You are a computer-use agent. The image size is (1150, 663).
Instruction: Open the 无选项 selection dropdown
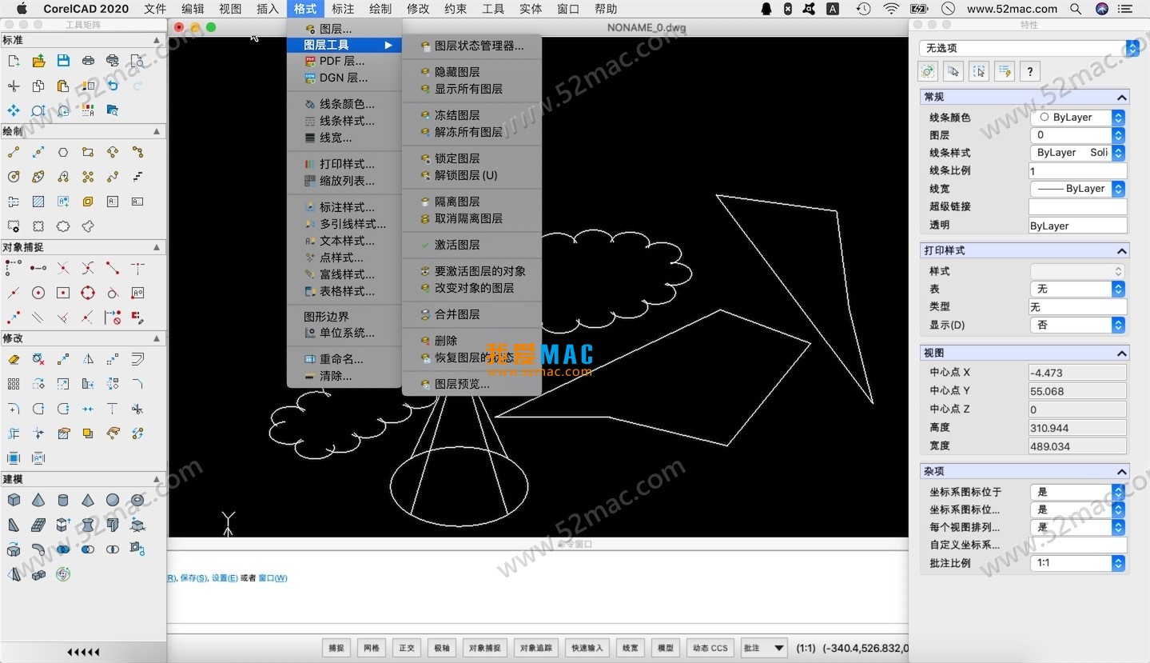[1029, 48]
